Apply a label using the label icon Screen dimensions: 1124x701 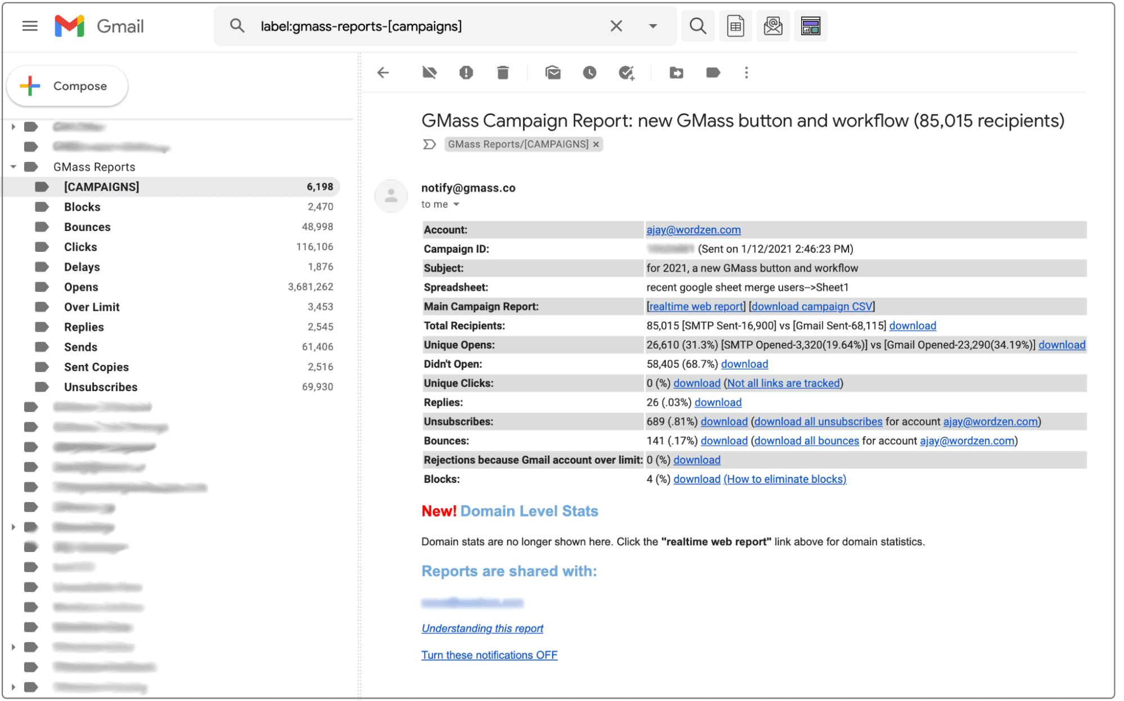point(713,73)
